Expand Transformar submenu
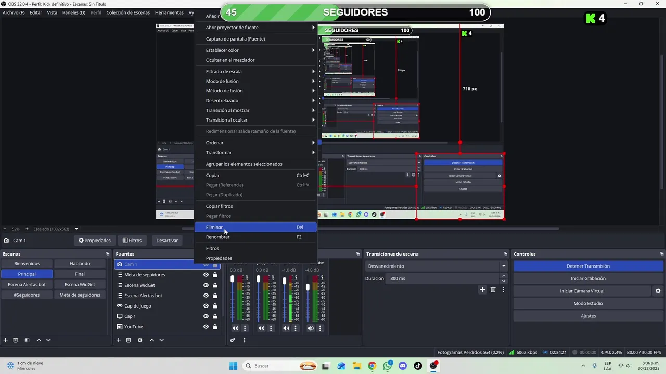 tap(255, 153)
